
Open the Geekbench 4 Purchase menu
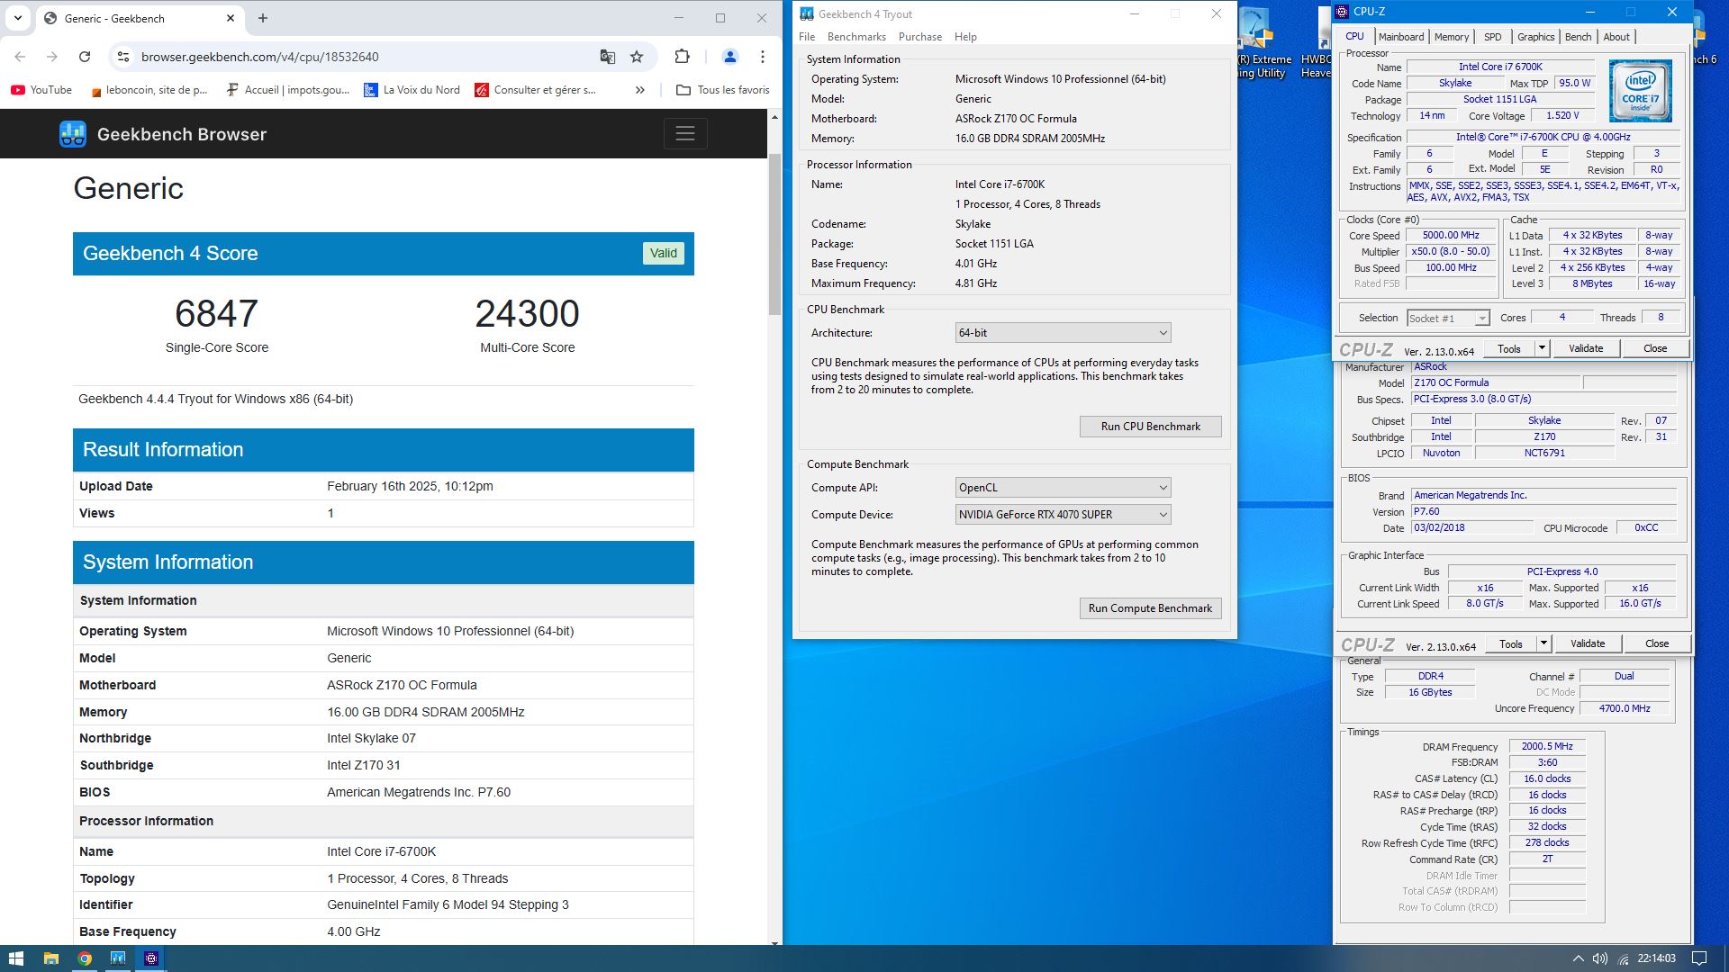(920, 37)
